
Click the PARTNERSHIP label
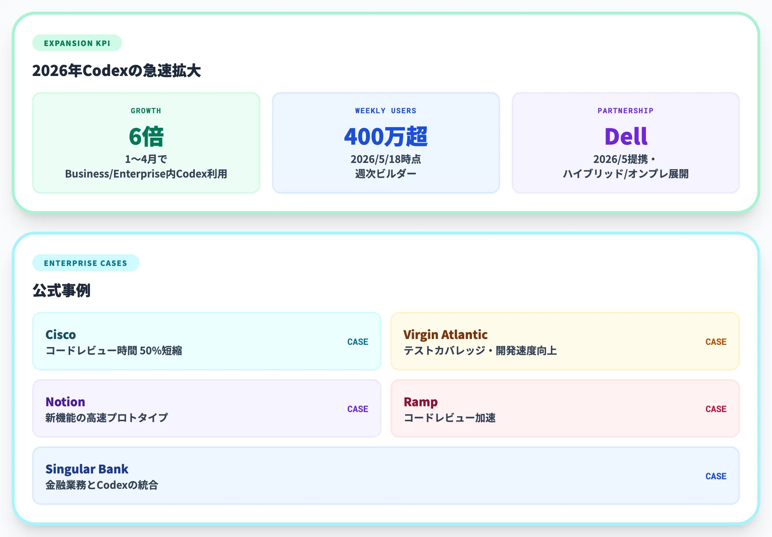tap(626, 111)
